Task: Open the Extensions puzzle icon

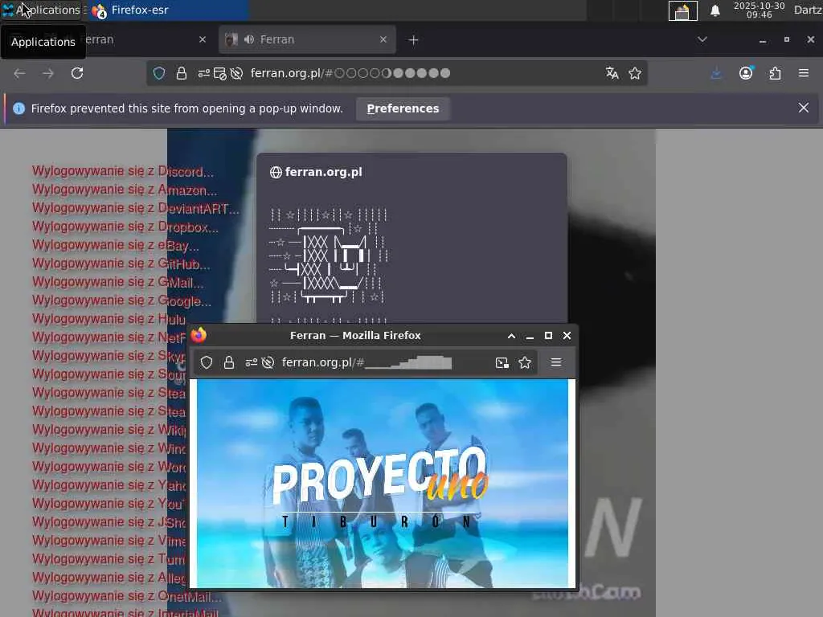Action: 776,73
